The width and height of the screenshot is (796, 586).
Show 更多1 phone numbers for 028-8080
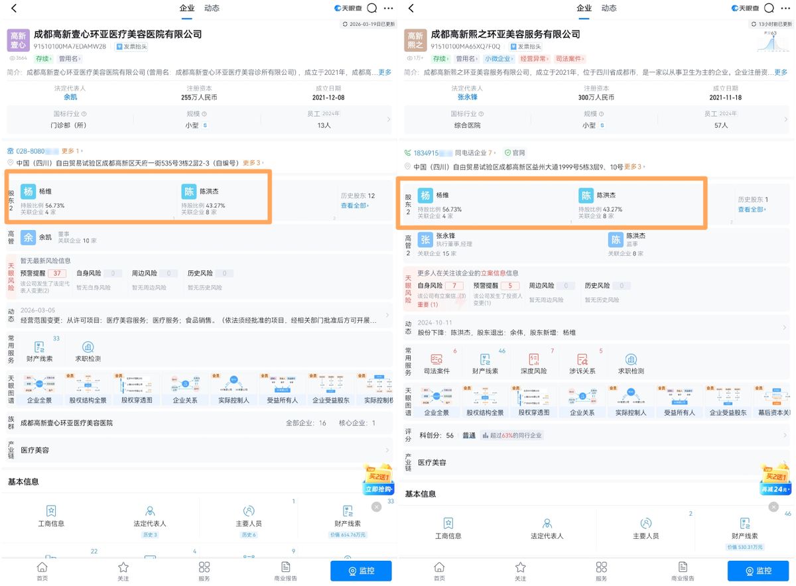72,151
